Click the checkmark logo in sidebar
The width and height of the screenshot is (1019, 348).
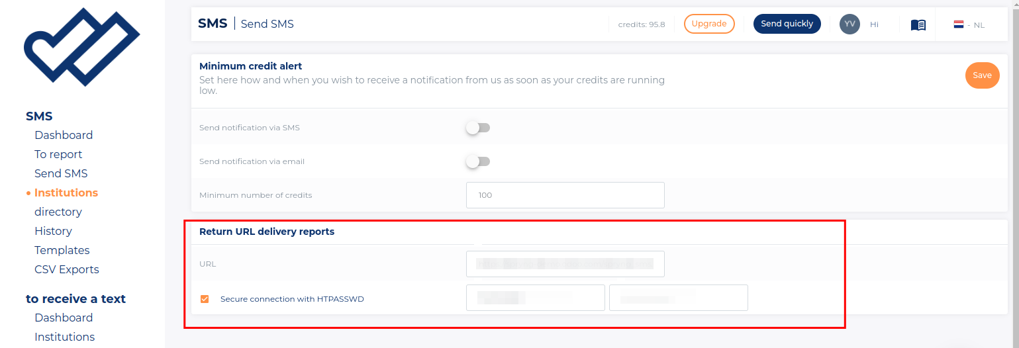81,46
